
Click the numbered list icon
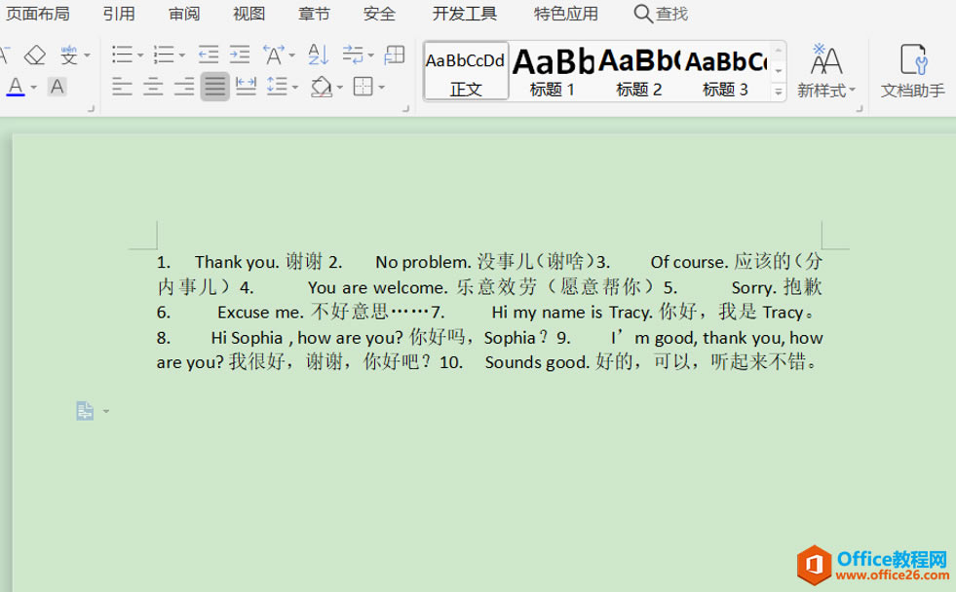[x=164, y=55]
